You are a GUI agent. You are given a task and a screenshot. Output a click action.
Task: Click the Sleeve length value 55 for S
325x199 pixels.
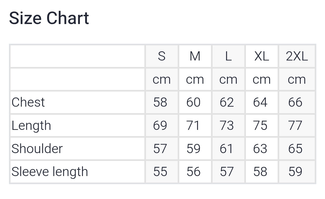(x=160, y=172)
